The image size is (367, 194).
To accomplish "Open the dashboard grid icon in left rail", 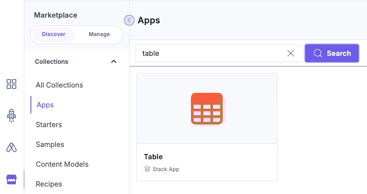I will pos(11,84).
